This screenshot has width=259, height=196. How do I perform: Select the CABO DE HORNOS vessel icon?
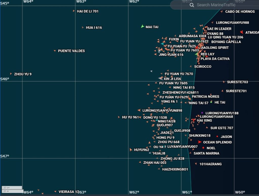[x=222, y=11]
